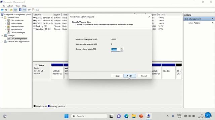Expand the More Actions submenu arrow

(x=213, y=23)
